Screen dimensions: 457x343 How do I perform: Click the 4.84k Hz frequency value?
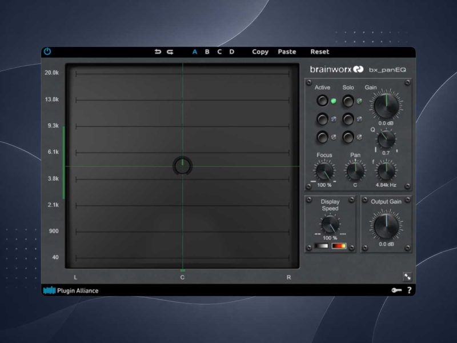386,185
